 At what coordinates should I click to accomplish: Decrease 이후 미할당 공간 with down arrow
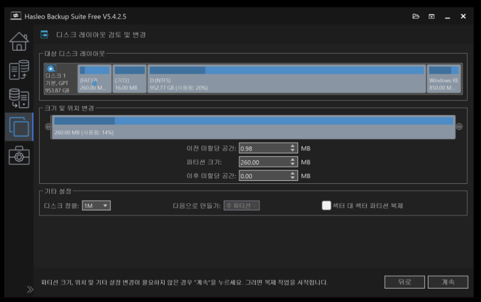pos(293,178)
